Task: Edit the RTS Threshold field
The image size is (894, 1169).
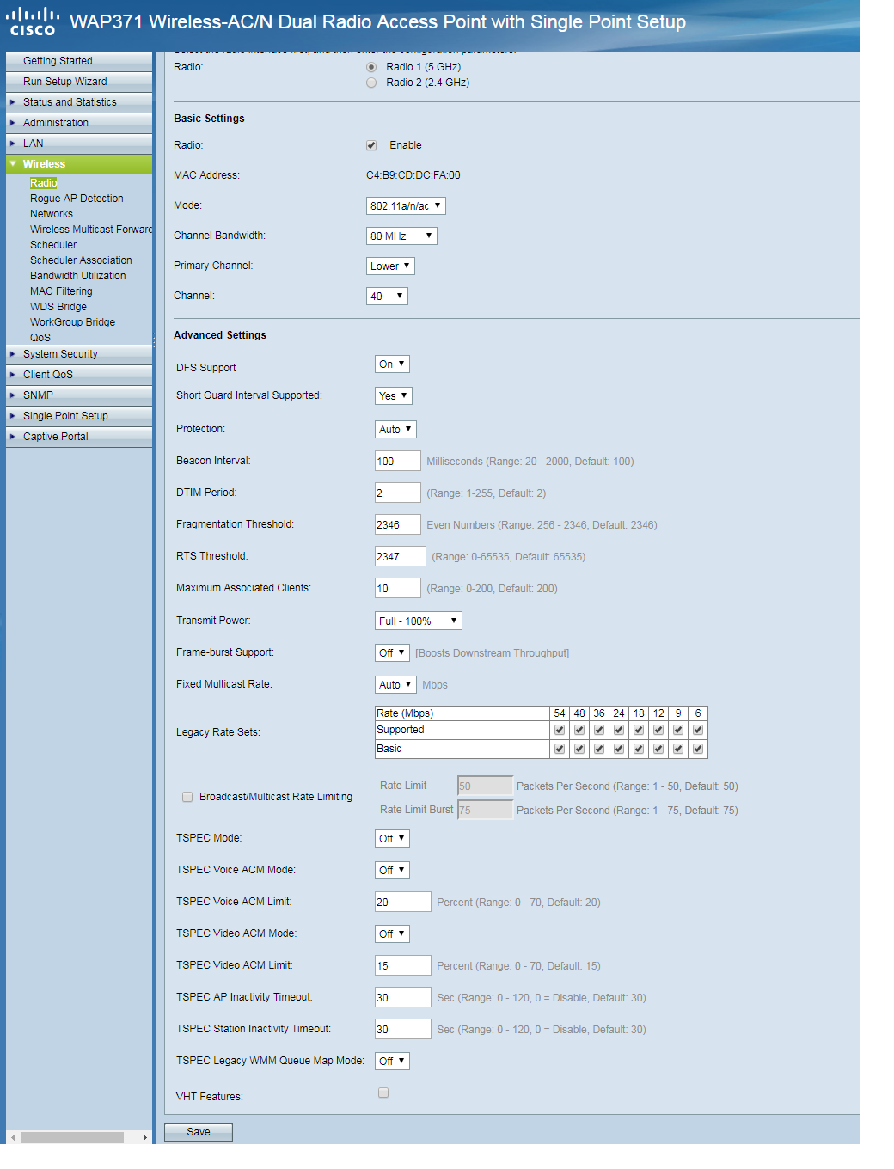Action: click(401, 557)
